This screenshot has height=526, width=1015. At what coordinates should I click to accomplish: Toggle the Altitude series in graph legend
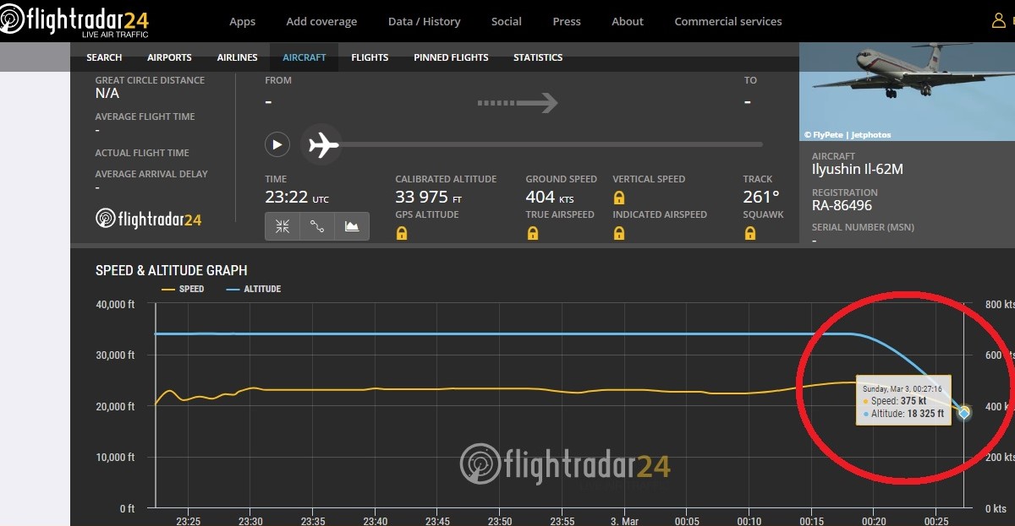pyautogui.click(x=254, y=289)
